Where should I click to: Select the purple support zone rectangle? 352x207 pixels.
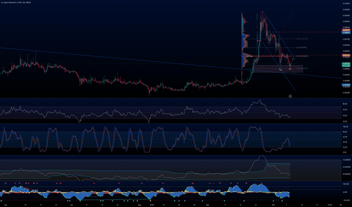278,68
